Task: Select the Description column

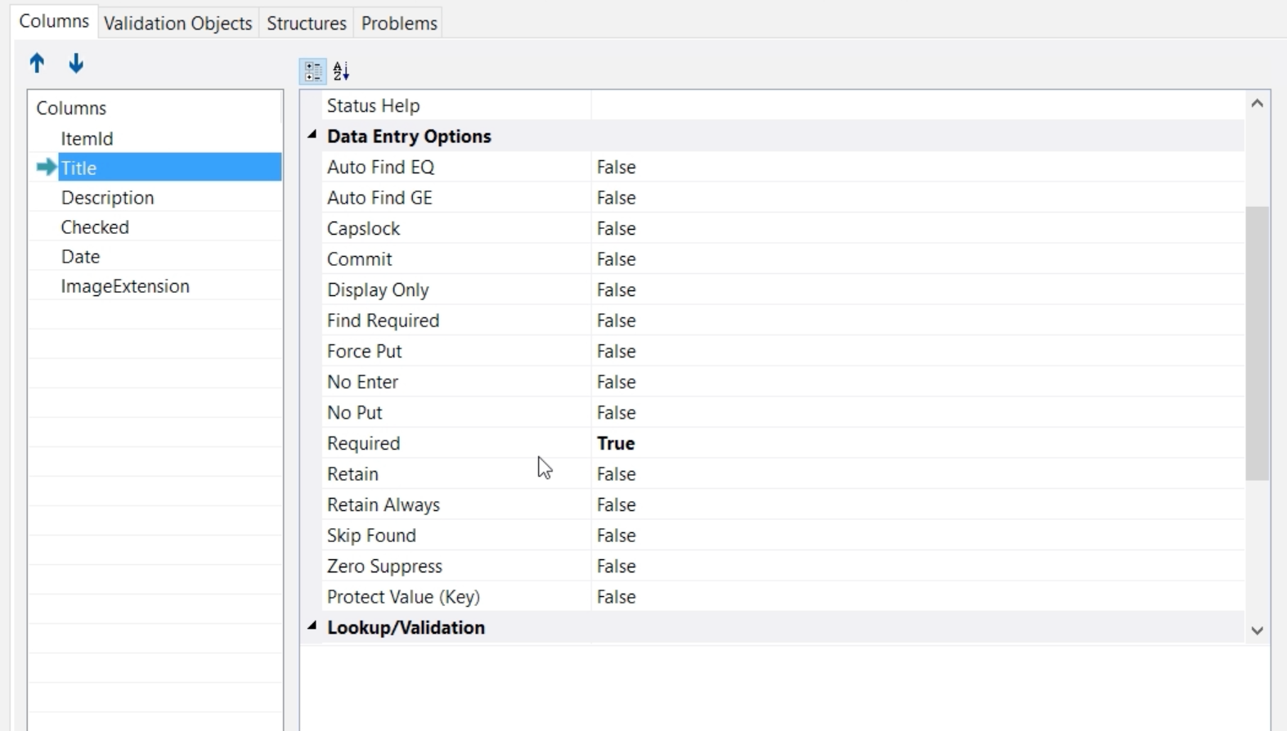Action: [107, 198]
